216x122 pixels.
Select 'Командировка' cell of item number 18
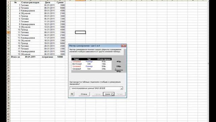(30, 52)
